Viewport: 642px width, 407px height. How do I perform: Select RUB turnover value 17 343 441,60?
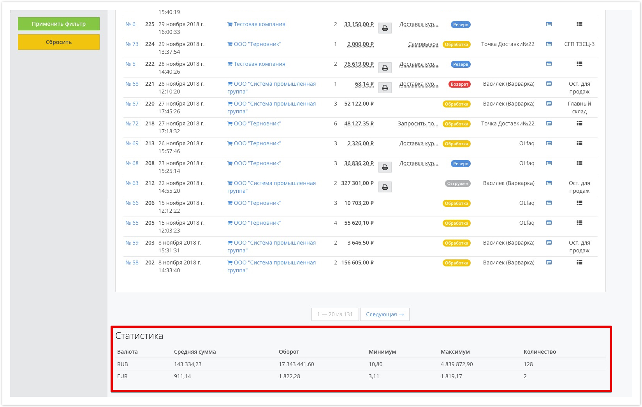pyautogui.click(x=296, y=364)
